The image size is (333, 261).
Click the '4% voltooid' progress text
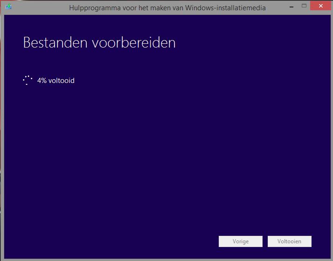56,81
